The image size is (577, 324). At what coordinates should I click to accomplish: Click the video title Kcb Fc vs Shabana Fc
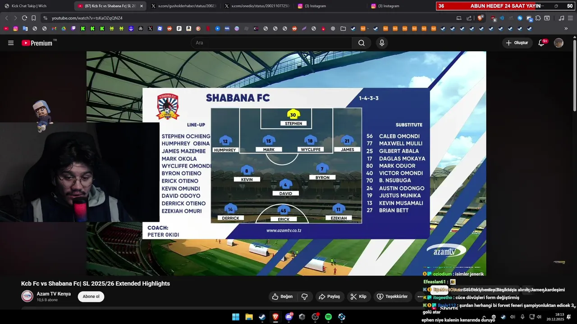[x=96, y=283]
